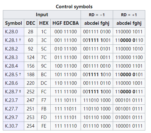This screenshot has width=151, height=133.
Task: Click the Symbol column header
Action: coord(14,23)
